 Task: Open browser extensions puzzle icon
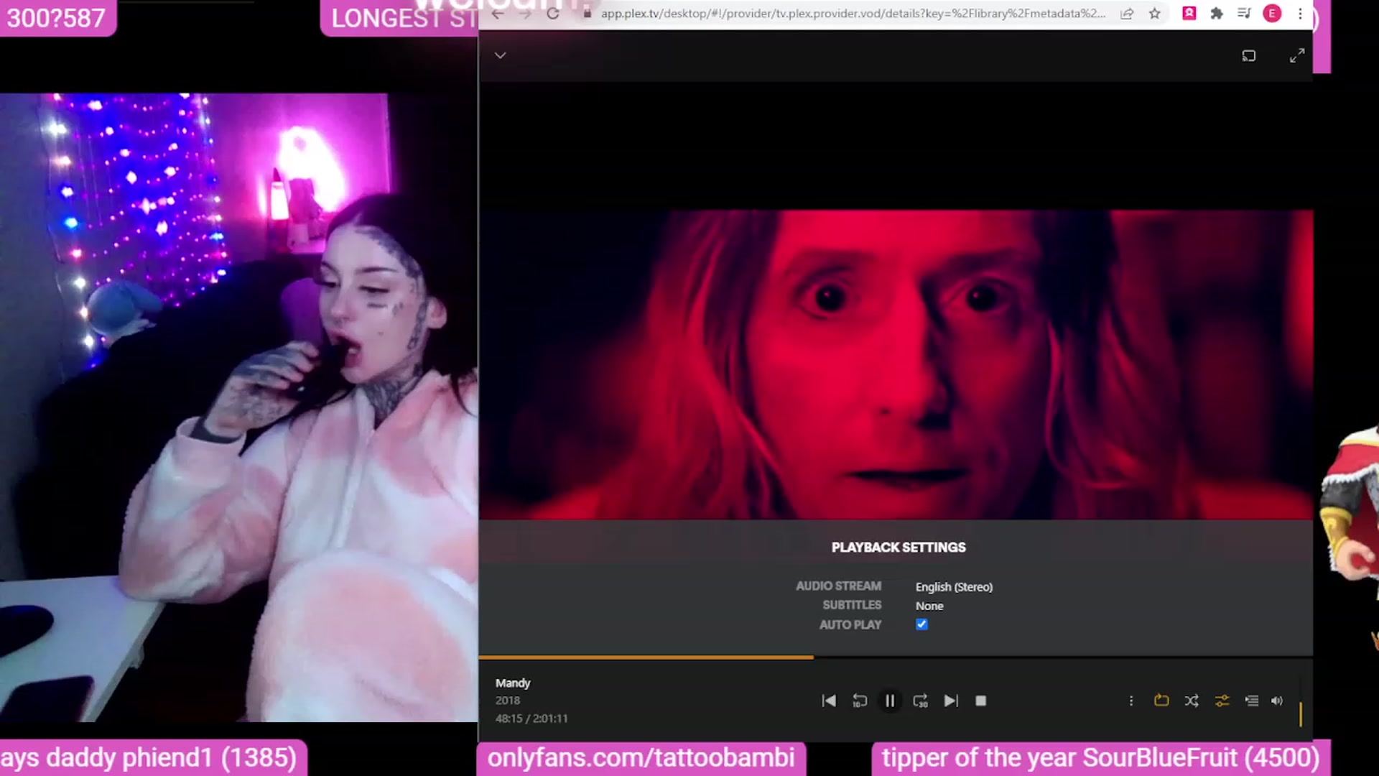pos(1217,13)
